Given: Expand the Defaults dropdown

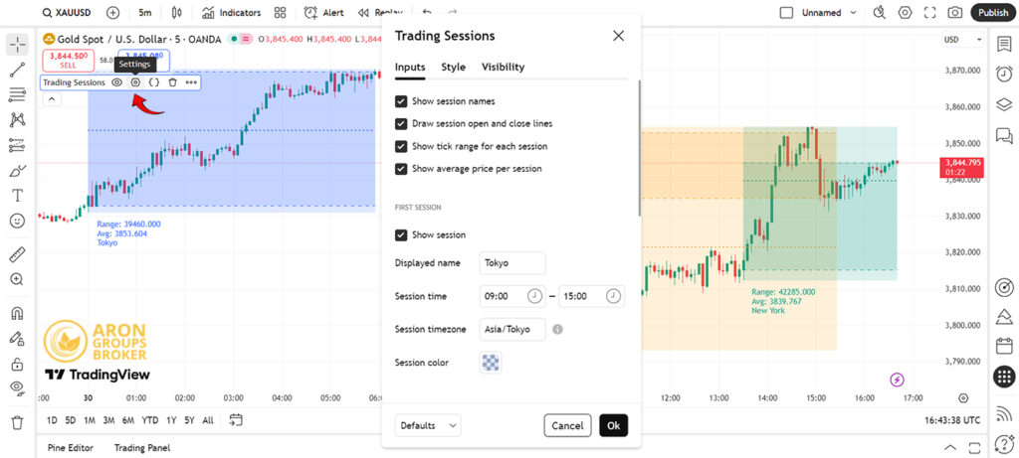Looking at the screenshot, I should (427, 425).
